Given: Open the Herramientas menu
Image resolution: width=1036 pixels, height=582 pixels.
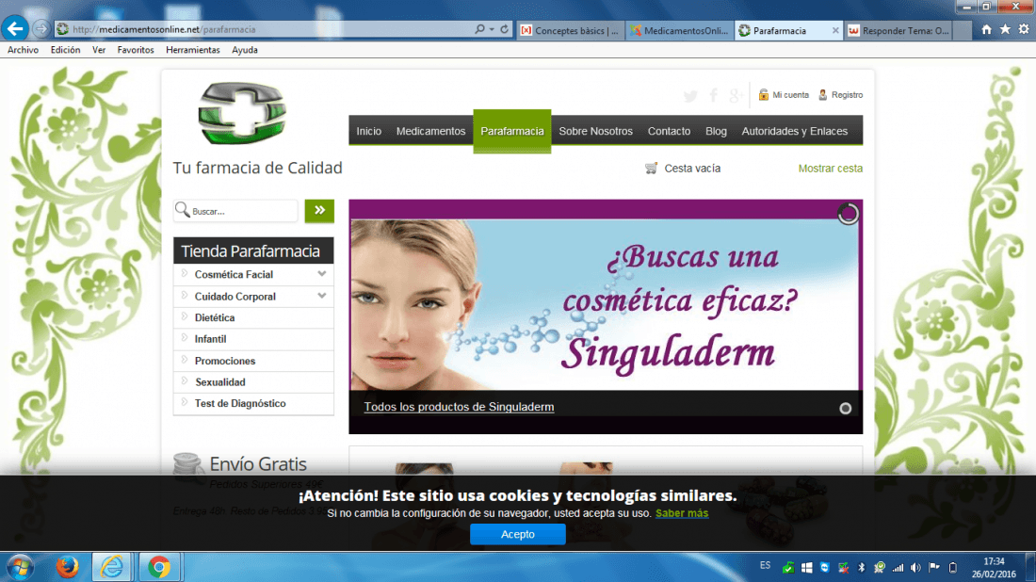Looking at the screenshot, I should pyautogui.click(x=193, y=50).
